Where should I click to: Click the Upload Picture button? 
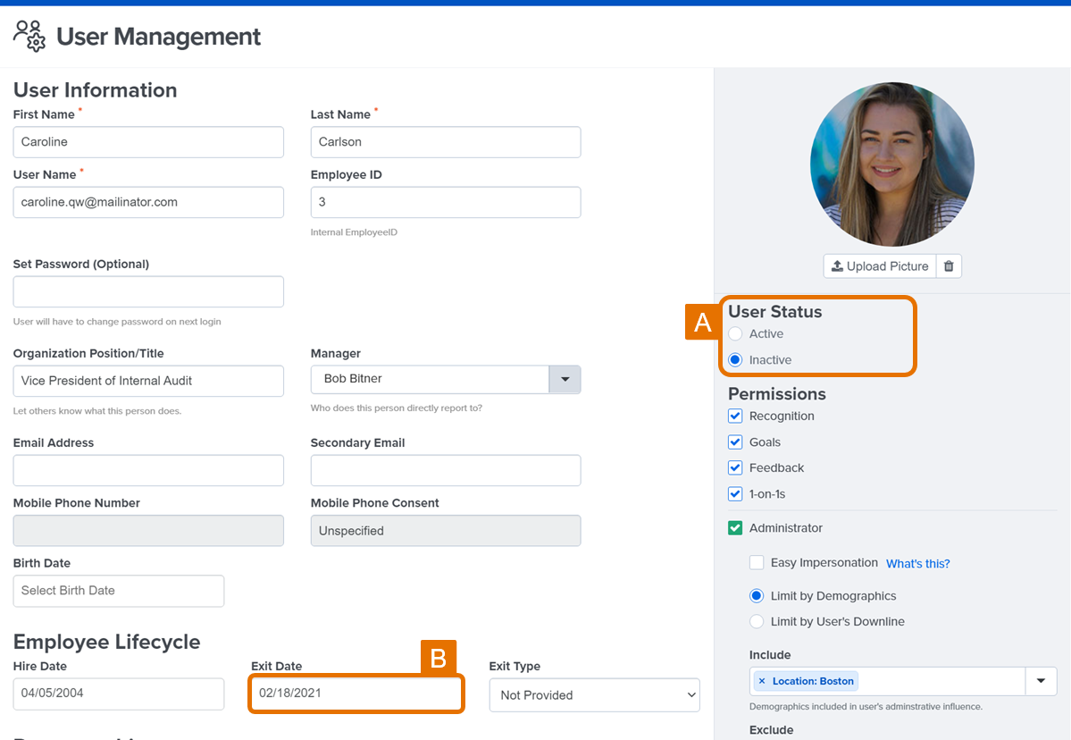[x=880, y=266]
